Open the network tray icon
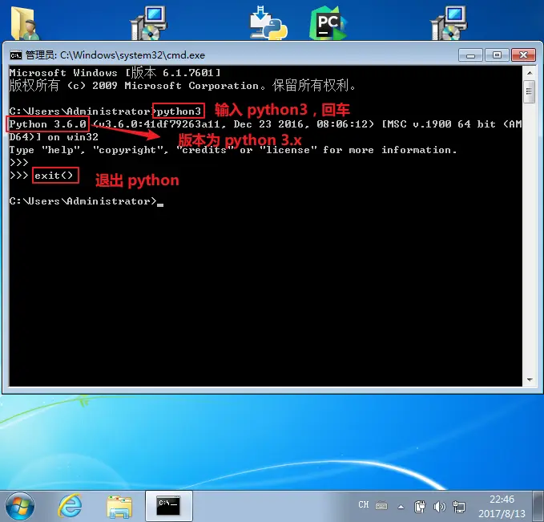The width and height of the screenshot is (544, 522). coord(459,507)
